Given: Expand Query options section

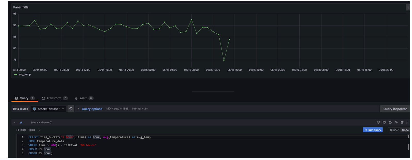Looking at the screenshot, I should [x=92, y=109].
